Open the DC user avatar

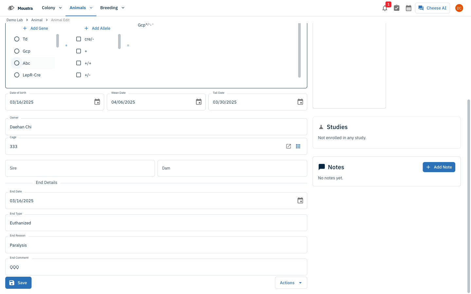coord(459,8)
